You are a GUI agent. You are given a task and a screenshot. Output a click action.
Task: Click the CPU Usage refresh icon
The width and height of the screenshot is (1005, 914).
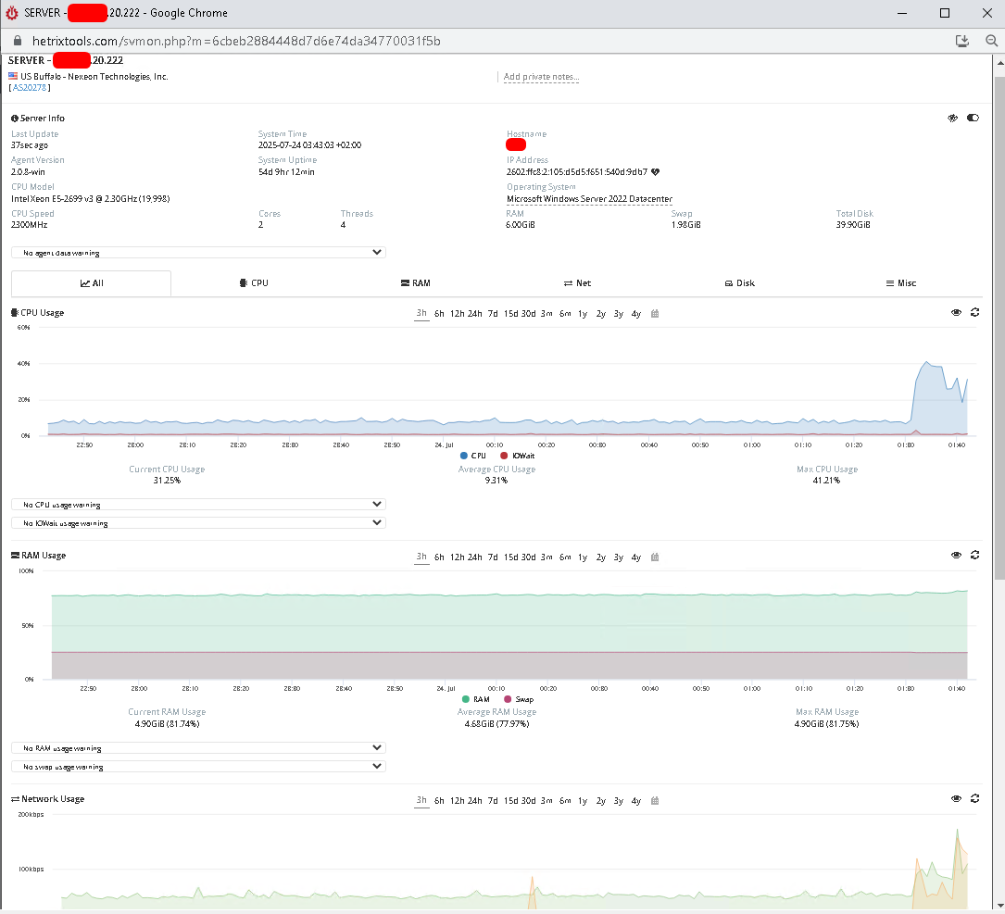[974, 312]
